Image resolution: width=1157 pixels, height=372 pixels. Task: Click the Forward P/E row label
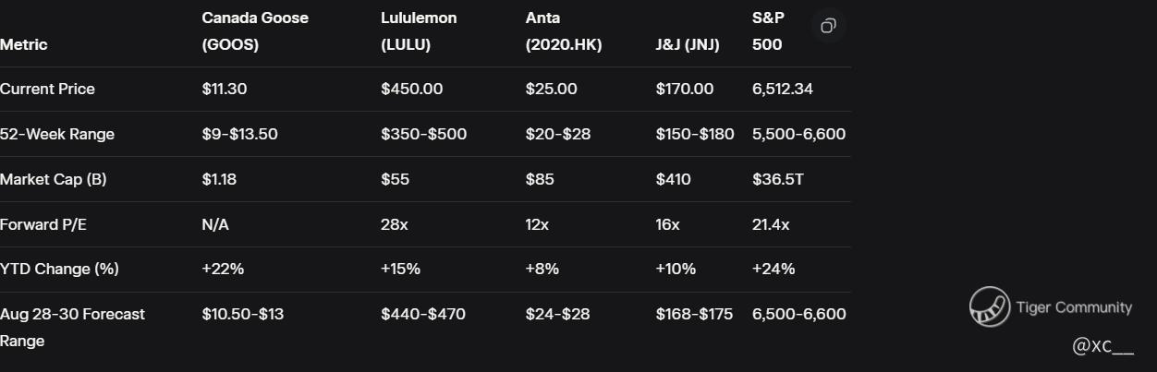pos(43,224)
